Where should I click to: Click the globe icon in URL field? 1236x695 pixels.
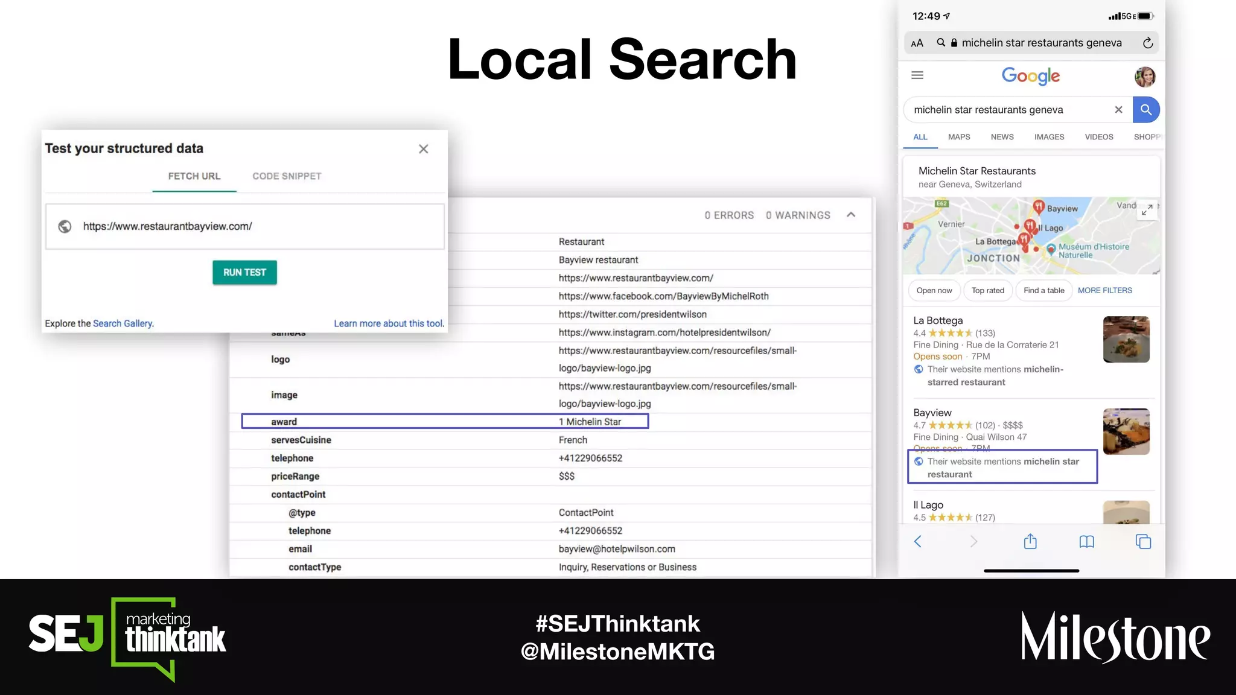point(65,226)
